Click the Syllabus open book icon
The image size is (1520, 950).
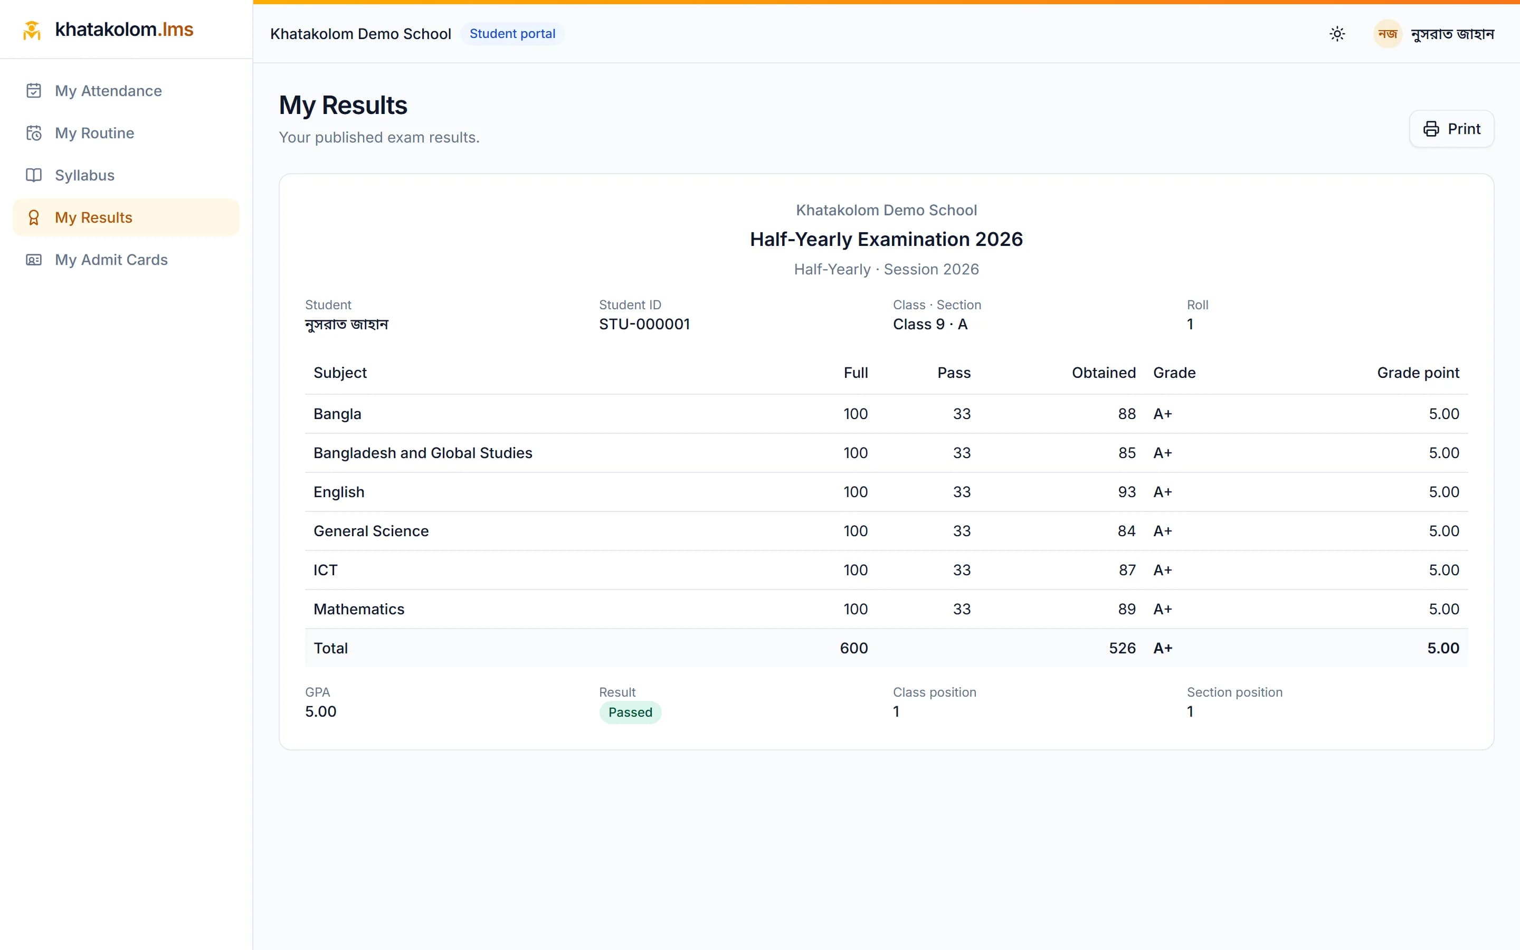(34, 175)
